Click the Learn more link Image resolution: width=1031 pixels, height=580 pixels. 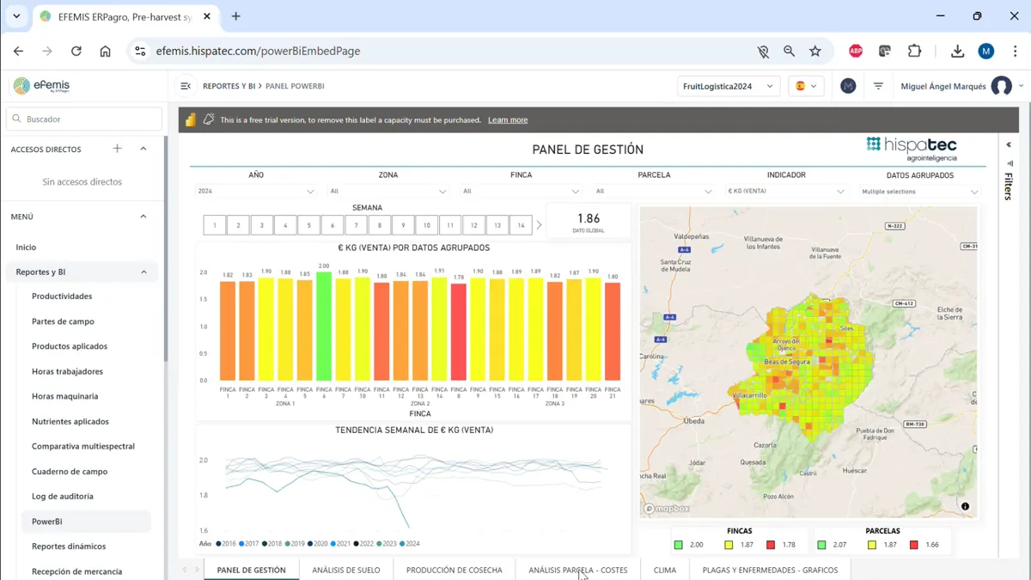click(x=508, y=120)
